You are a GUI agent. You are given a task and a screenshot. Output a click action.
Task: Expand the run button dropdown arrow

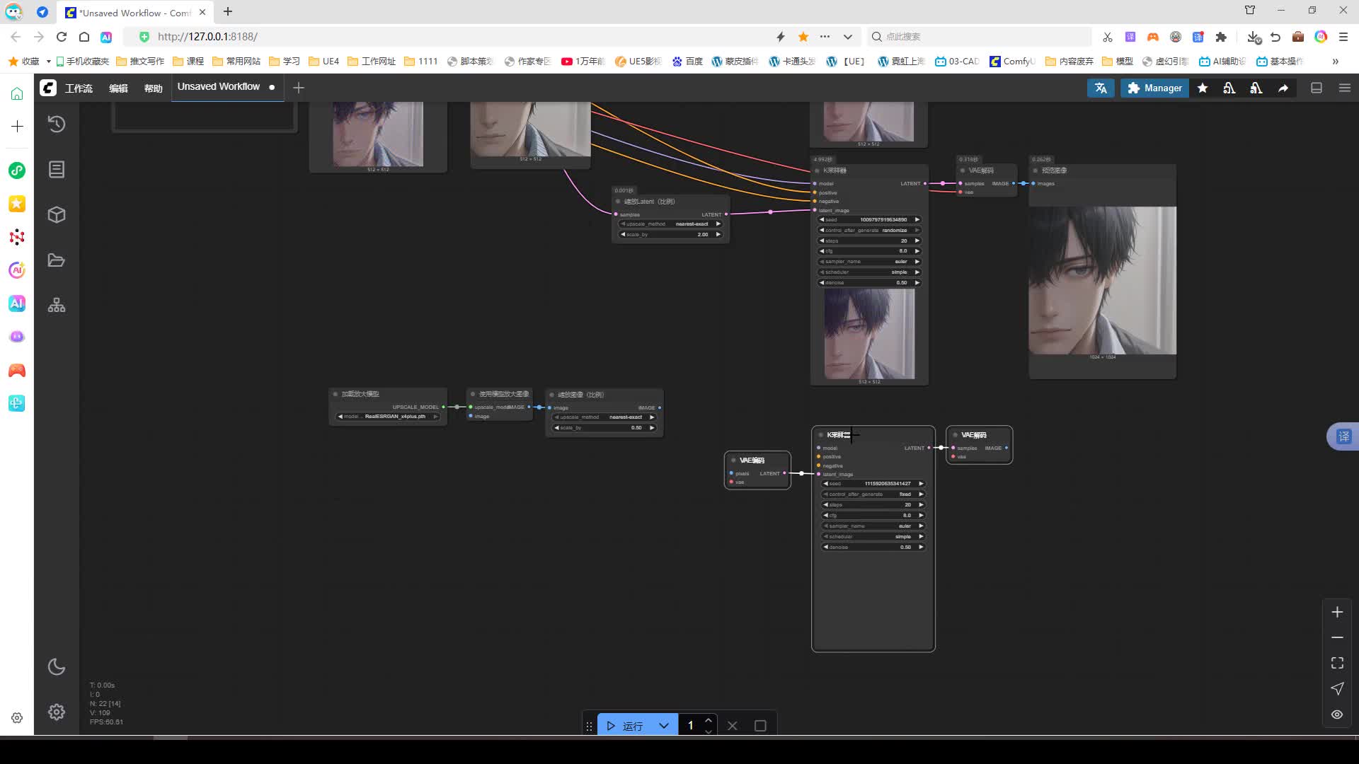click(x=664, y=726)
